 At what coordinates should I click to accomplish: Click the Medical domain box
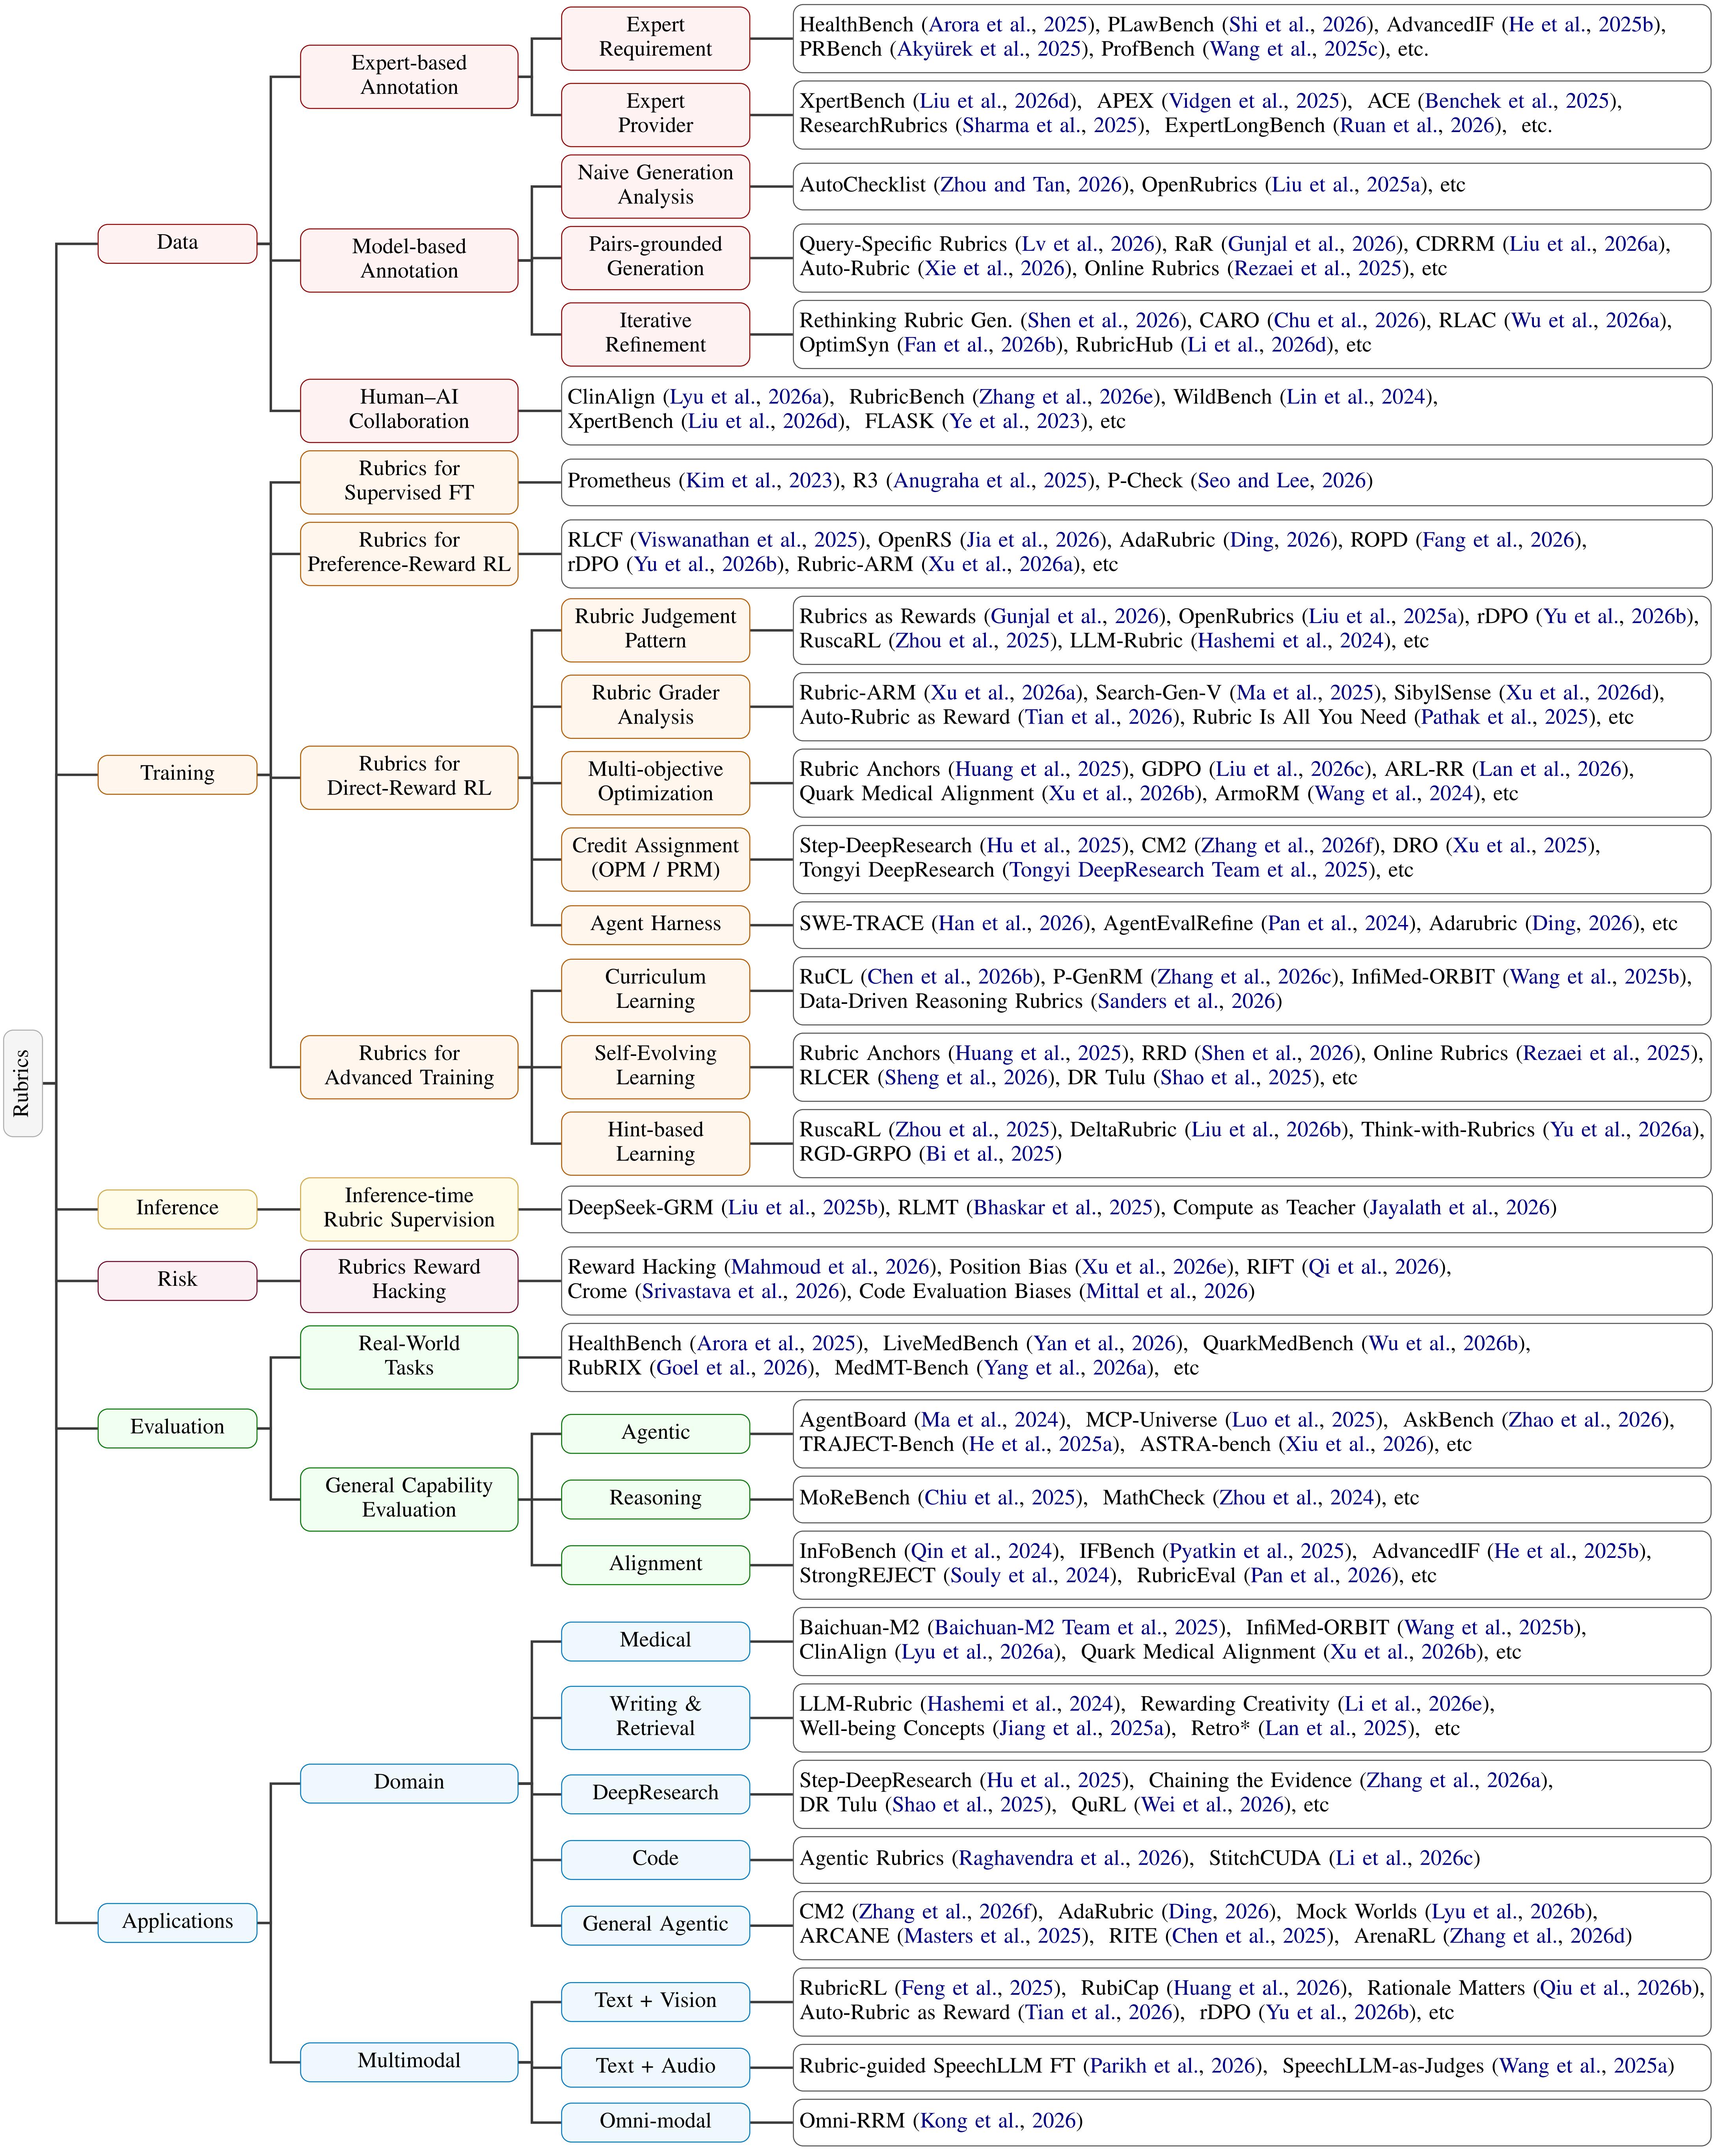coord(655,1641)
